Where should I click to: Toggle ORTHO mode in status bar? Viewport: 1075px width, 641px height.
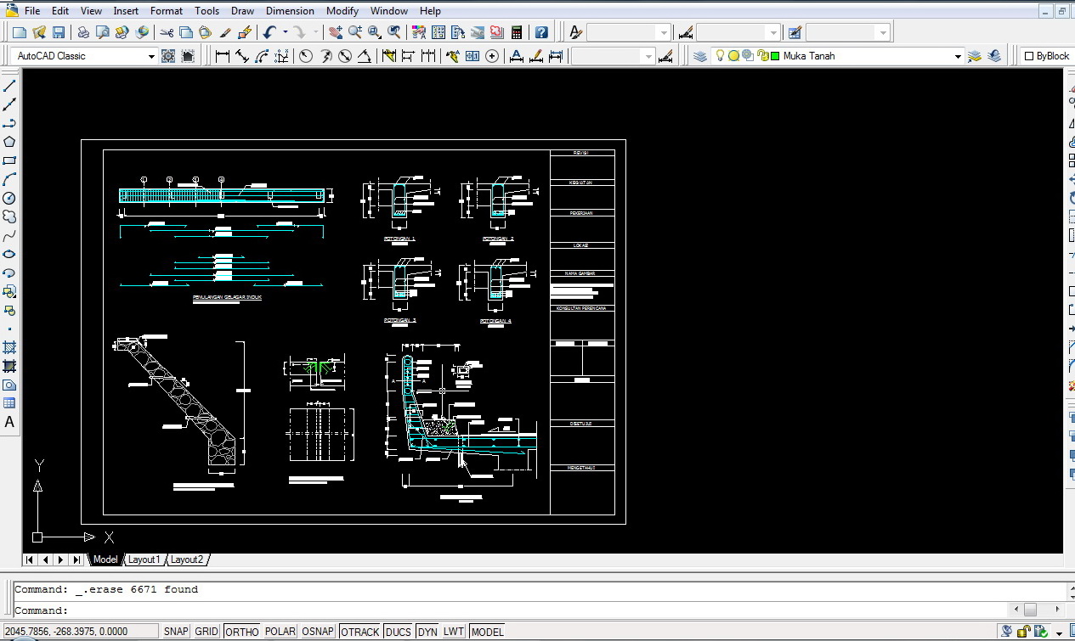[x=242, y=632]
